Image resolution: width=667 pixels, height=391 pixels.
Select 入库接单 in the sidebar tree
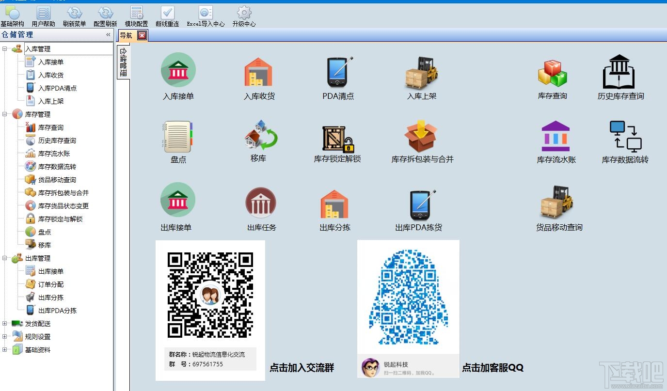(x=51, y=62)
